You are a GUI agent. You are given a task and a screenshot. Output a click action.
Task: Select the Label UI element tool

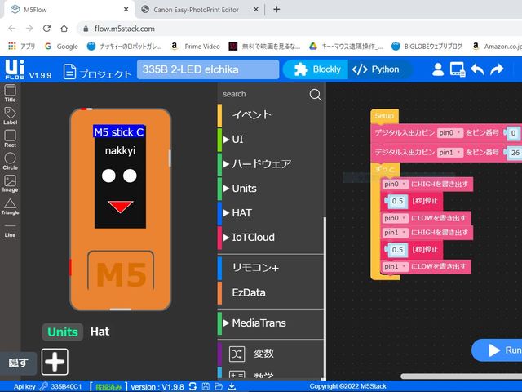coord(10,116)
